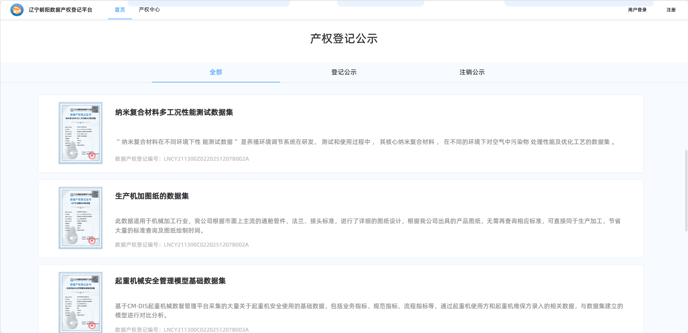Click the 注册 link
The width and height of the screenshot is (688, 333).
click(671, 10)
